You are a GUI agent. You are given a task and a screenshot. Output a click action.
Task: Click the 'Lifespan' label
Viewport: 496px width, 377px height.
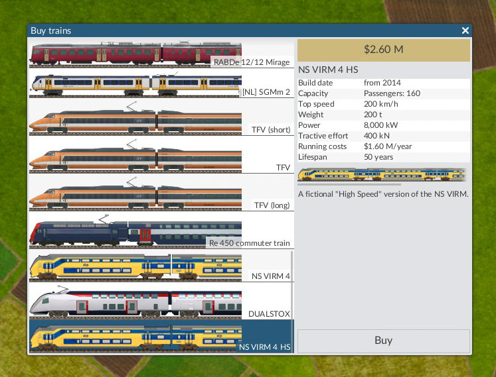point(313,157)
